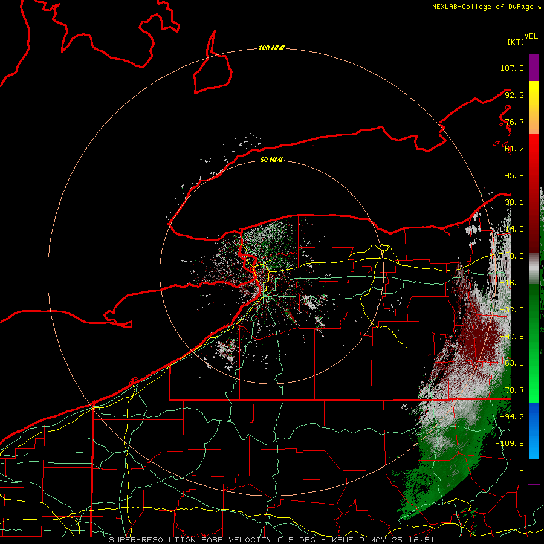Screen dimensions: 544x544
Task: Click the VEL legend title
Action: point(531,36)
